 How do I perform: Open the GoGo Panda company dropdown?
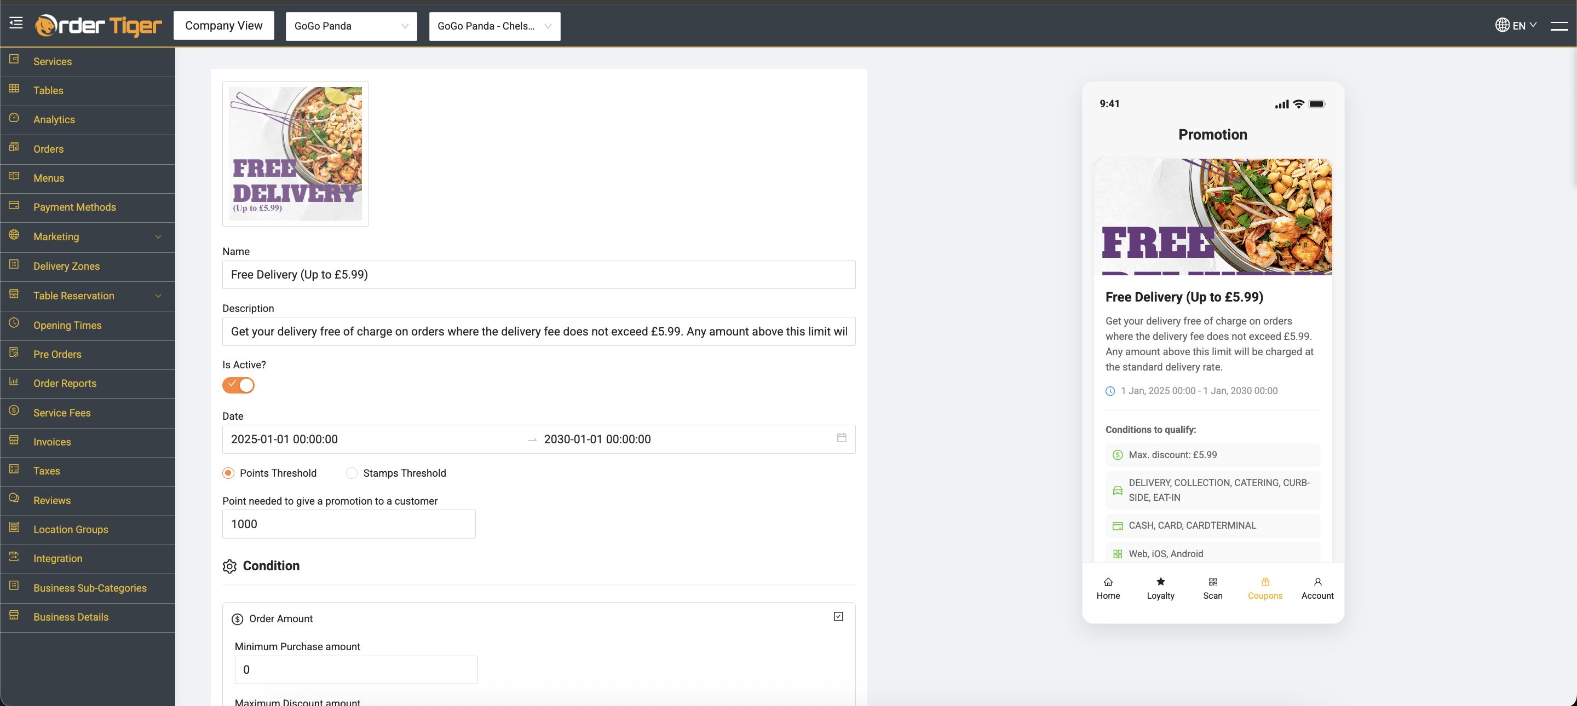point(351,26)
